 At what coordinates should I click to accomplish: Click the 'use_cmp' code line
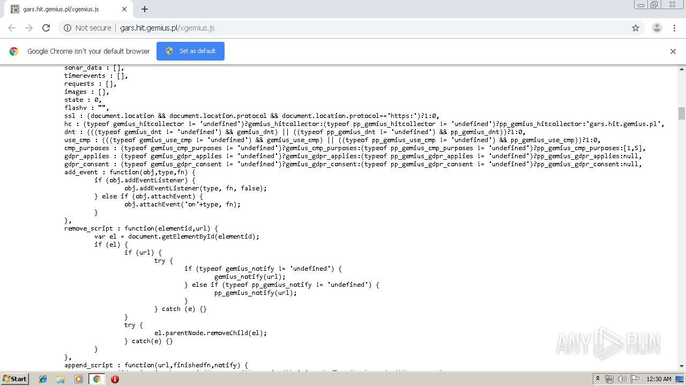pos(332,140)
